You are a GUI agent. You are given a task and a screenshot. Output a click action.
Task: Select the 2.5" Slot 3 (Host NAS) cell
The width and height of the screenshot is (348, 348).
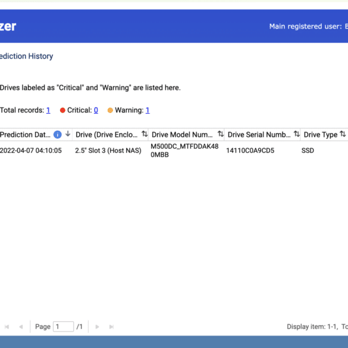108,151
